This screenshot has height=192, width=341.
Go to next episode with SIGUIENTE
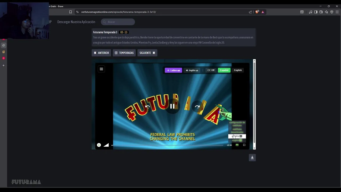[147, 53]
